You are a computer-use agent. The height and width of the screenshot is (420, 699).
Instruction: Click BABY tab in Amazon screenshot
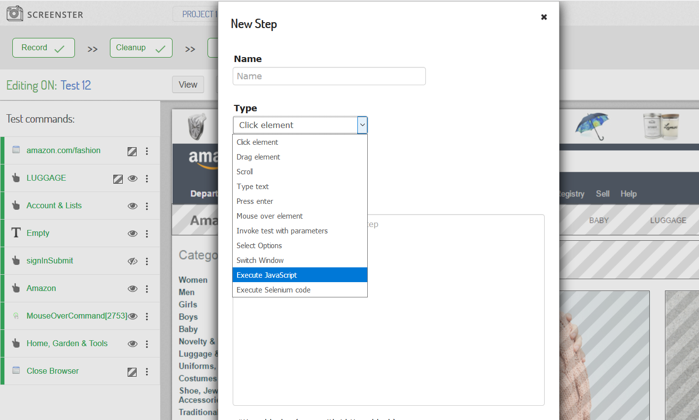tap(599, 220)
